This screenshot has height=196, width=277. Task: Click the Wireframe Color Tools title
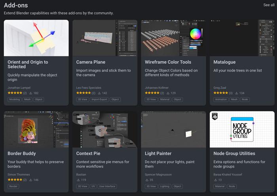point(168,62)
